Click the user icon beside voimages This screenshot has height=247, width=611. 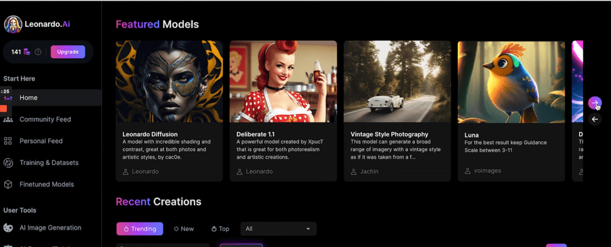468,171
